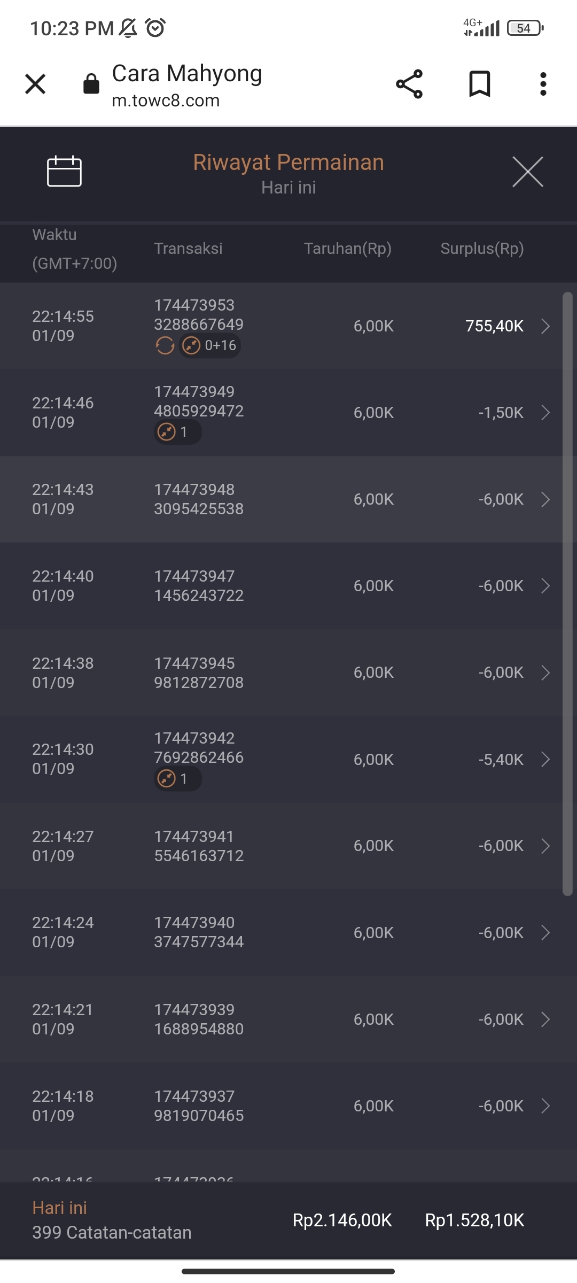
Task: Tap the spin badge on 22:14:46 row
Action: tap(177, 432)
